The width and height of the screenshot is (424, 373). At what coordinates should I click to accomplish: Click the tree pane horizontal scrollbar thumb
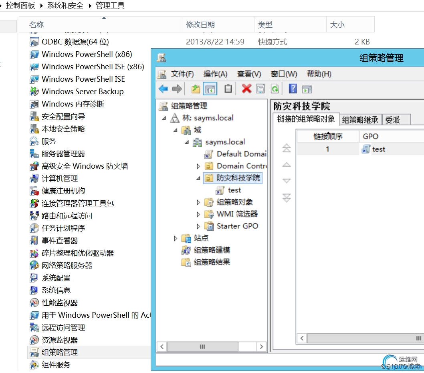point(202,347)
